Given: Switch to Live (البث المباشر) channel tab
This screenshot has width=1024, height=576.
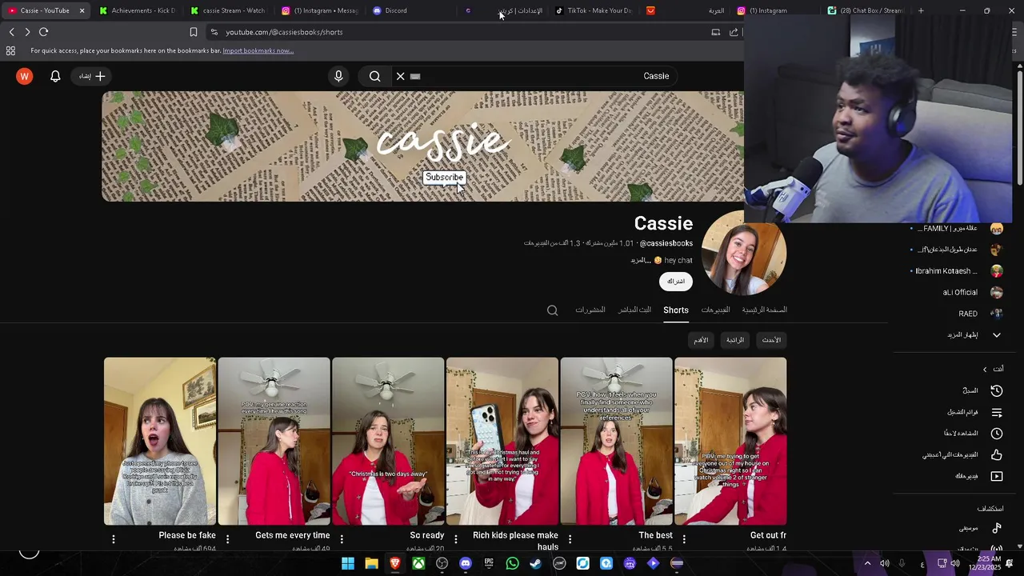Looking at the screenshot, I should click(x=634, y=310).
